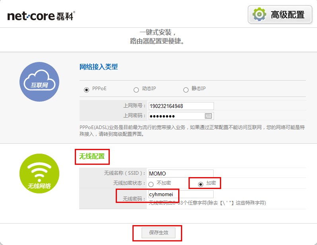317x245 pixels.
Task: Open 高级配置 via the gear icon
Action: [260, 15]
